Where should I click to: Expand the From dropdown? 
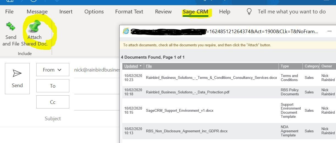[x=53, y=70]
